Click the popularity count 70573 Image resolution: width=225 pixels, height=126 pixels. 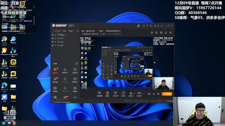[118, 34]
